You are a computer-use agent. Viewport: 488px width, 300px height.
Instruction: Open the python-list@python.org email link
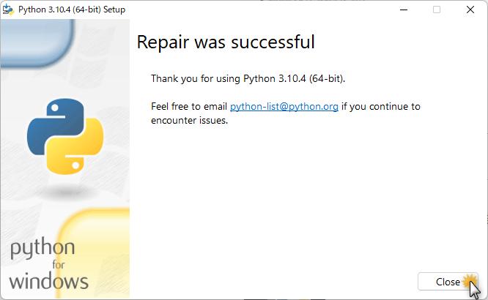coord(284,107)
